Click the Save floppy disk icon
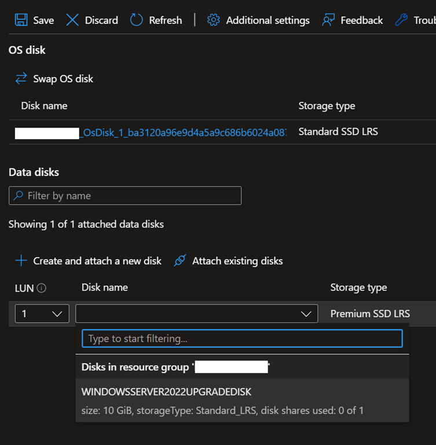 21,20
